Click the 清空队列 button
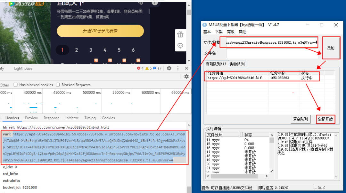The image size is (346, 193). pyautogui.click(x=300, y=119)
